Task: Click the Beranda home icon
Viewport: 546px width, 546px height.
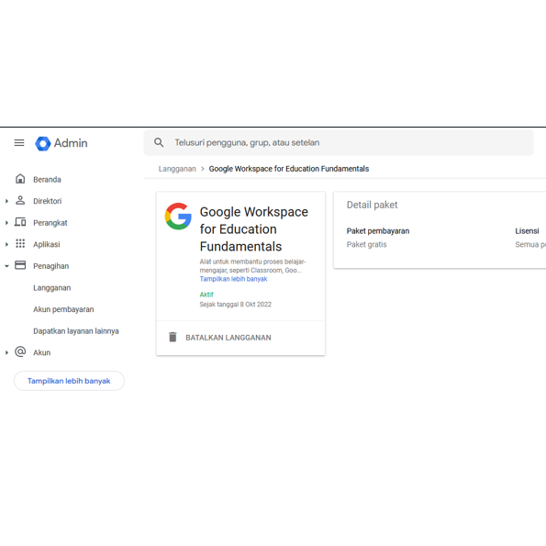Action: (20, 179)
